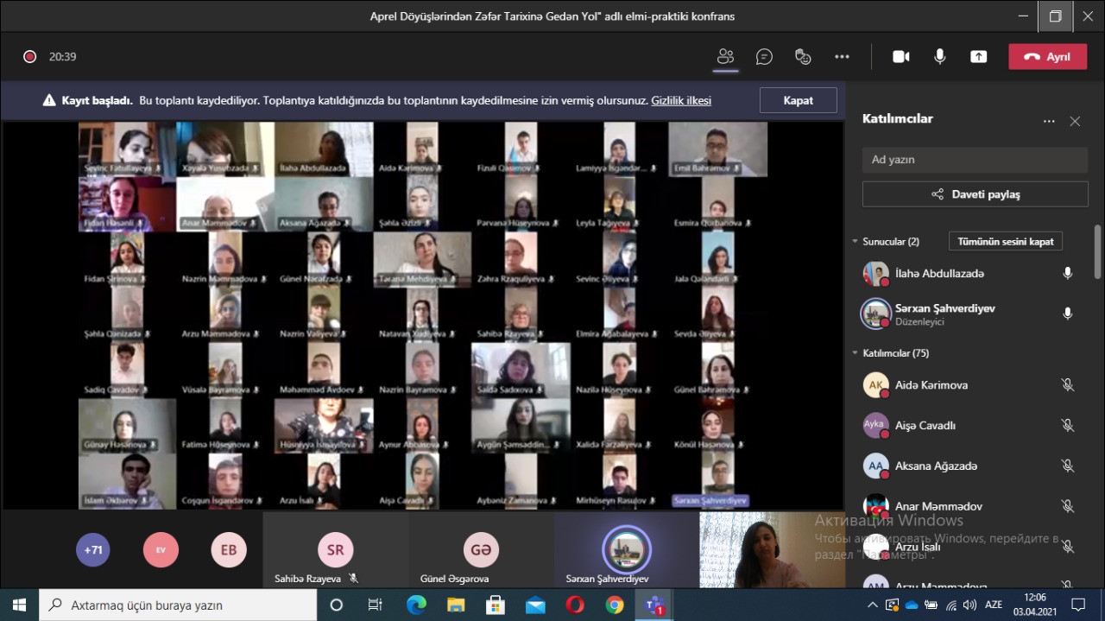This screenshot has height=621, width=1105.
Task: Close the Katılımcılar panel
Action: (1075, 122)
